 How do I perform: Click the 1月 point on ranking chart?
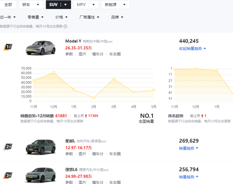pyautogui.click(x=217, y=70)
